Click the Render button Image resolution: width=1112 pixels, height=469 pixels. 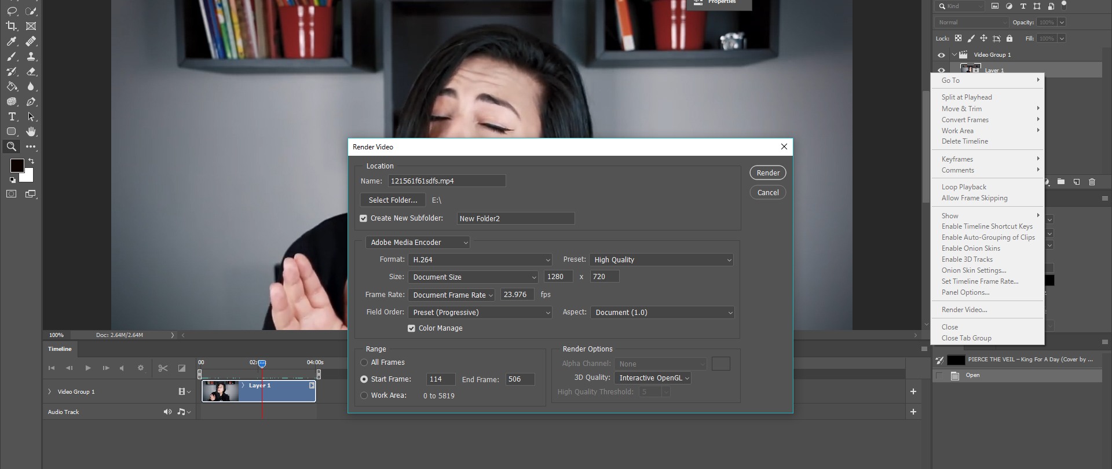click(767, 173)
